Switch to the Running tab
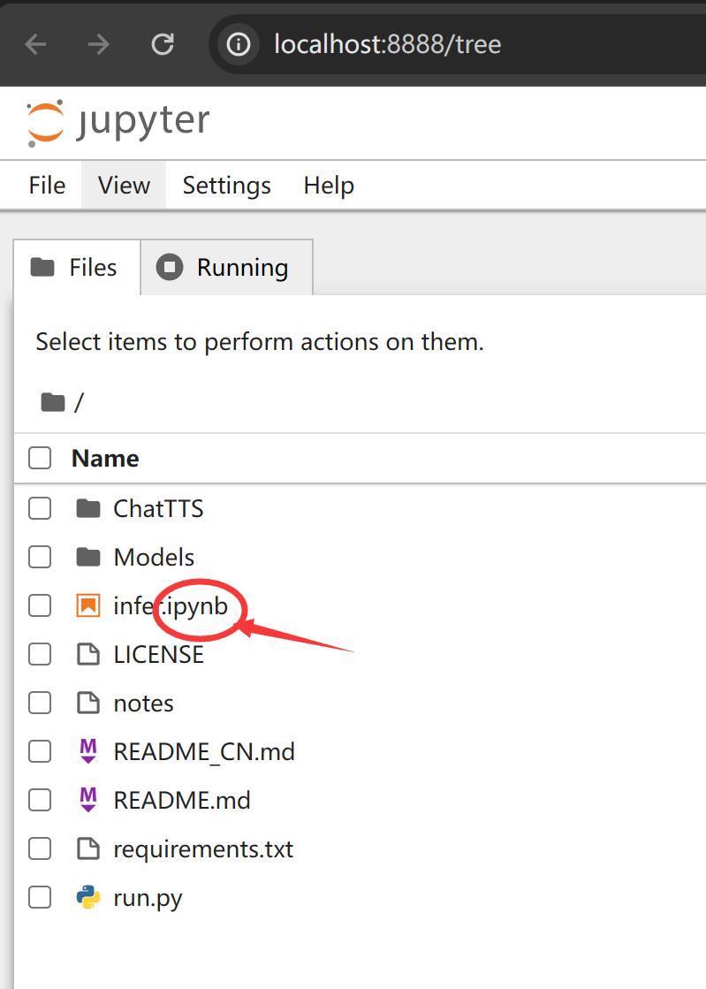This screenshot has height=989, width=706. pos(227,268)
